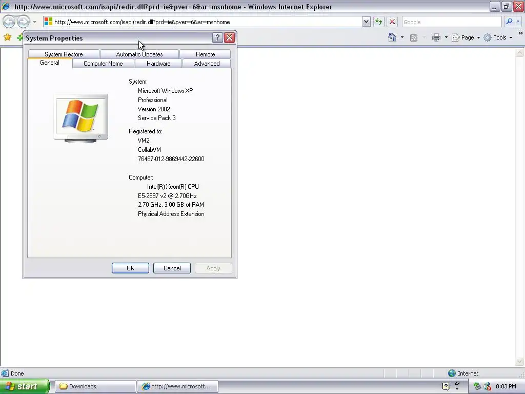525x394 pixels.
Task: Click the 8:03 PM system clock
Action: 506,386
